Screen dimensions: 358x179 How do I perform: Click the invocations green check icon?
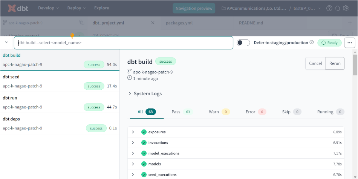pyautogui.click(x=144, y=143)
